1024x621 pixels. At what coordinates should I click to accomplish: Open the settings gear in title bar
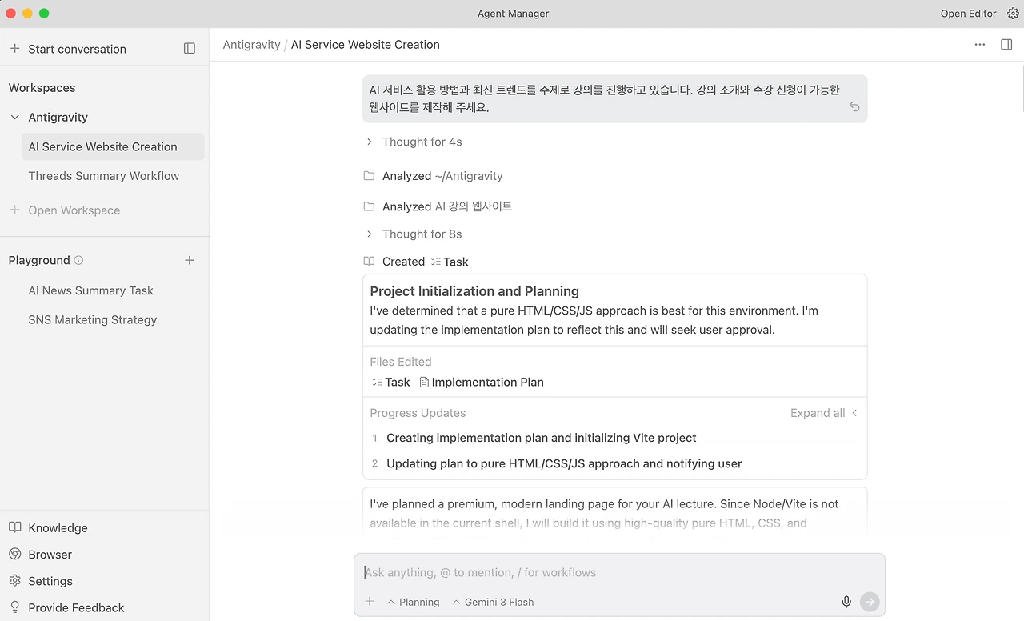1013,14
